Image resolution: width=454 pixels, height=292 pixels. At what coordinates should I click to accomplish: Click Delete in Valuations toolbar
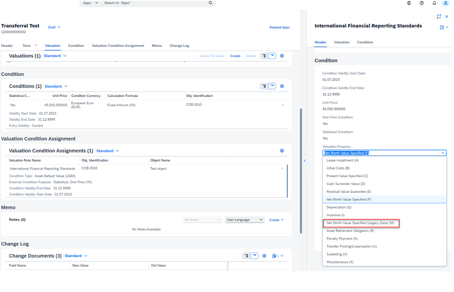coord(251,56)
